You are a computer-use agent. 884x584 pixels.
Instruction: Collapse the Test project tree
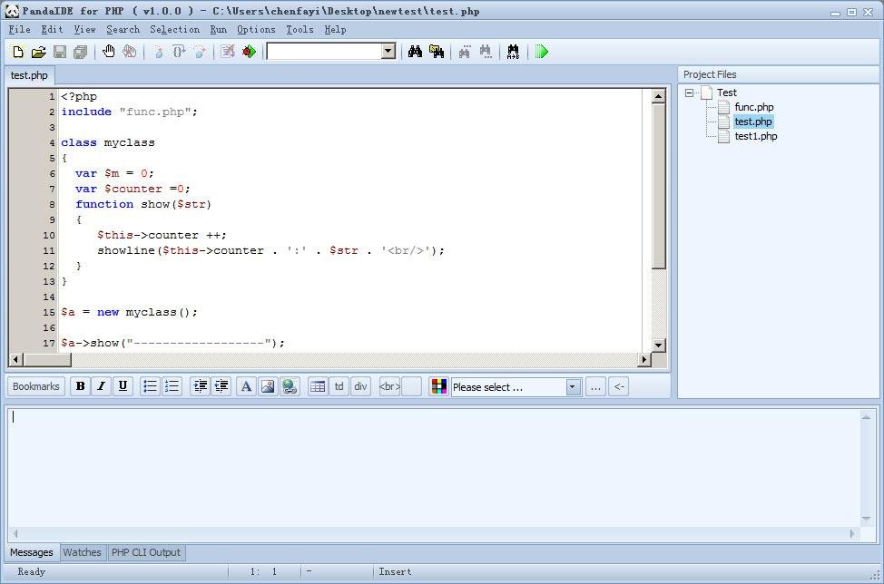click(689, 92)
